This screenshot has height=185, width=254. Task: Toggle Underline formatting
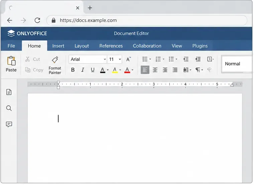93,70
